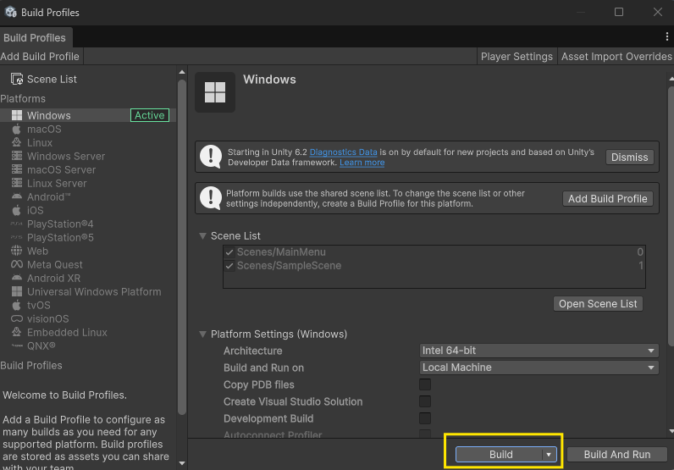674x470 pixels.
Task: Uncheck the Scenes/SampleScene scene
Action: pos(229,266)
